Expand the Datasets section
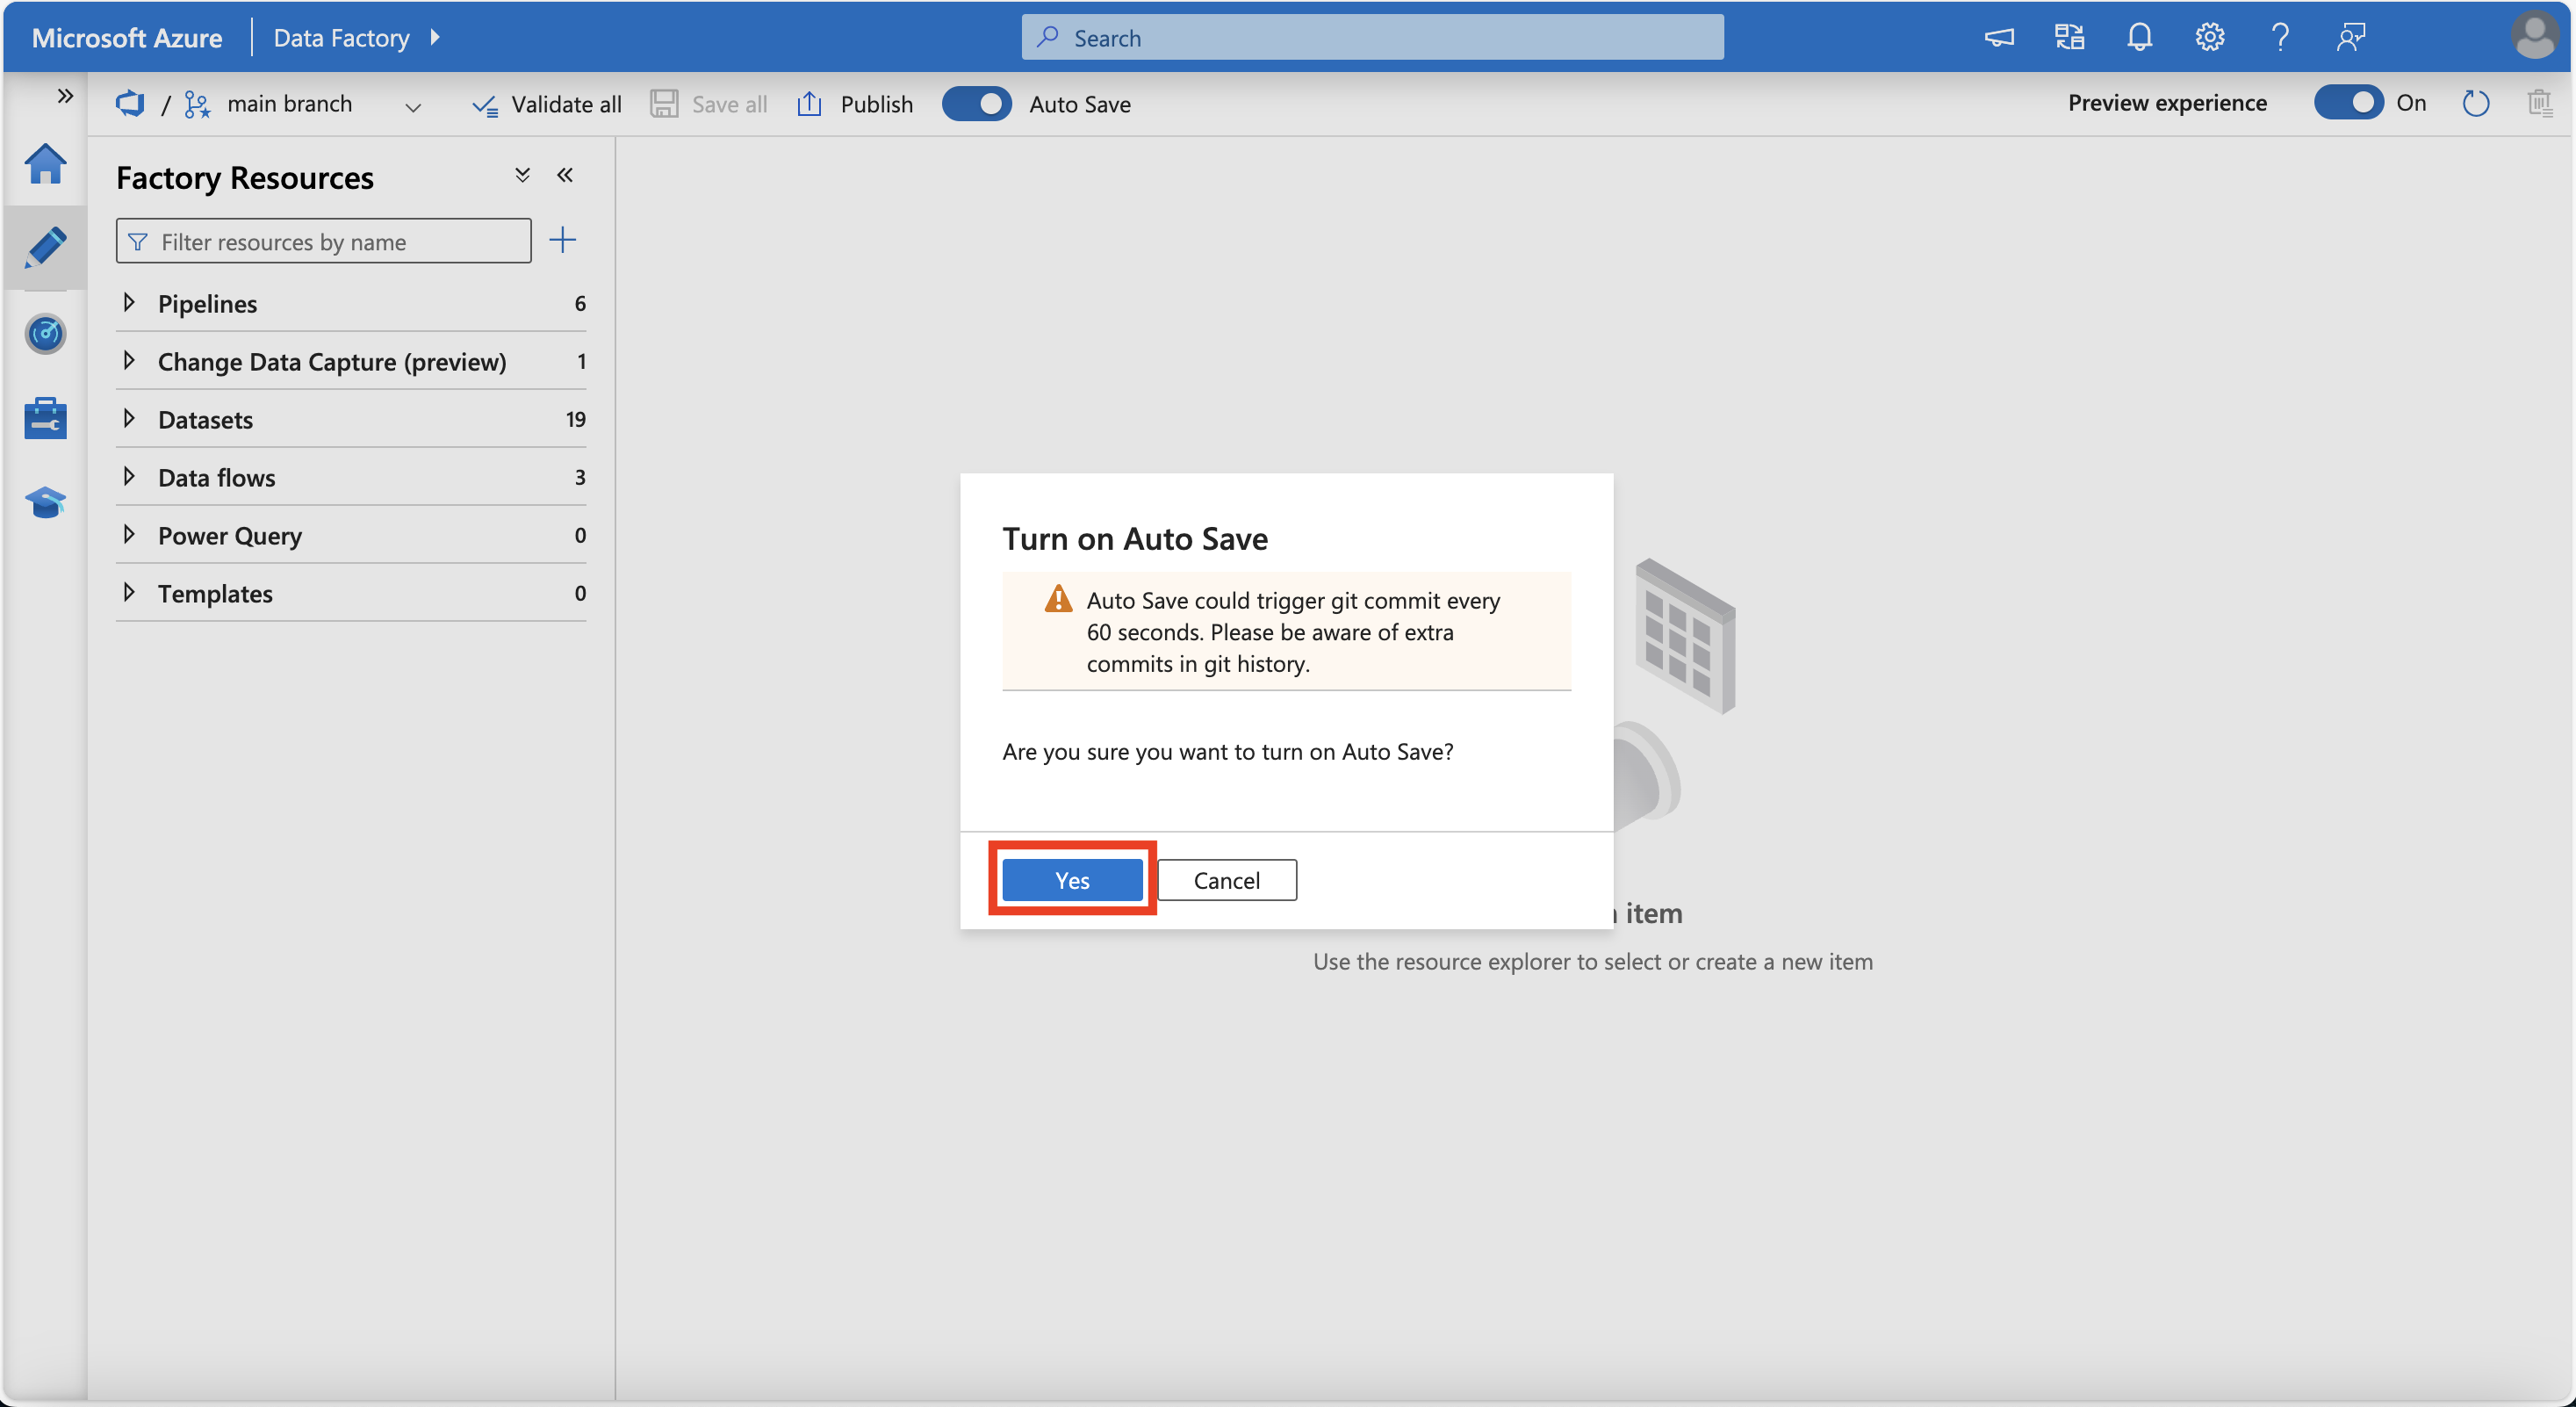The image size is (2576, 1407). point(132,415)
